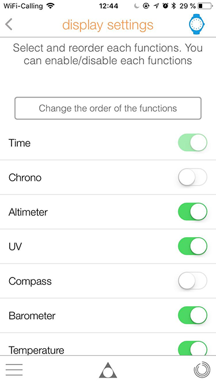Tap the Altimeter row label
The height and width of the screenshot is (384, 216).
[x=28, y=212]
